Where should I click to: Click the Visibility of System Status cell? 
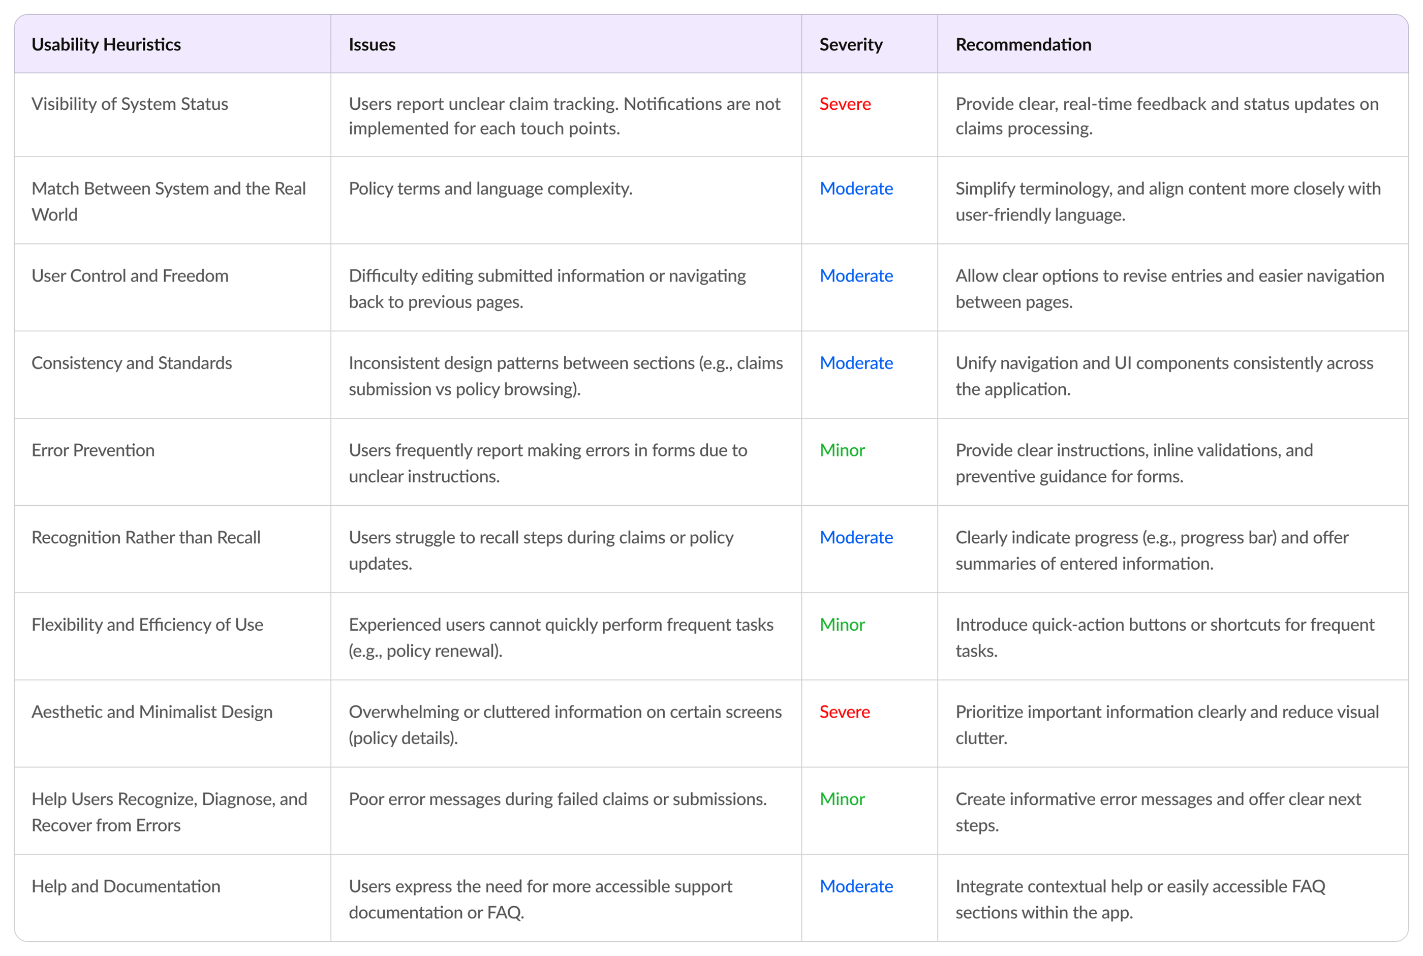click(x=130, y=104)
